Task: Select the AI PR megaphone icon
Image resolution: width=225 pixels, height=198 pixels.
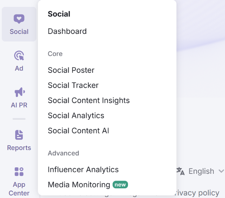Action: 19,93
